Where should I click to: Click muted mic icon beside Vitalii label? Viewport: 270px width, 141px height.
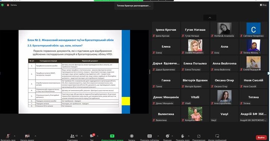click(x=183, y=103)
